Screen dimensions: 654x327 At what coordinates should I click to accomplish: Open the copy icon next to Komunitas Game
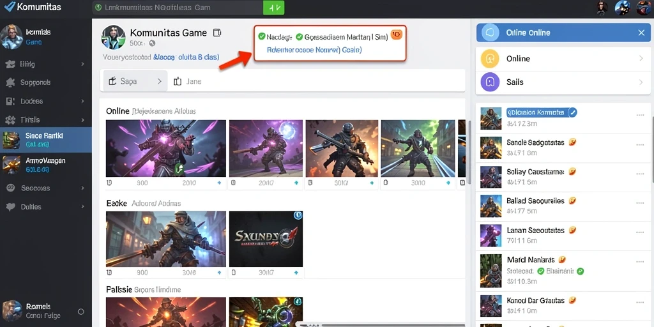[x=217, y=33]
